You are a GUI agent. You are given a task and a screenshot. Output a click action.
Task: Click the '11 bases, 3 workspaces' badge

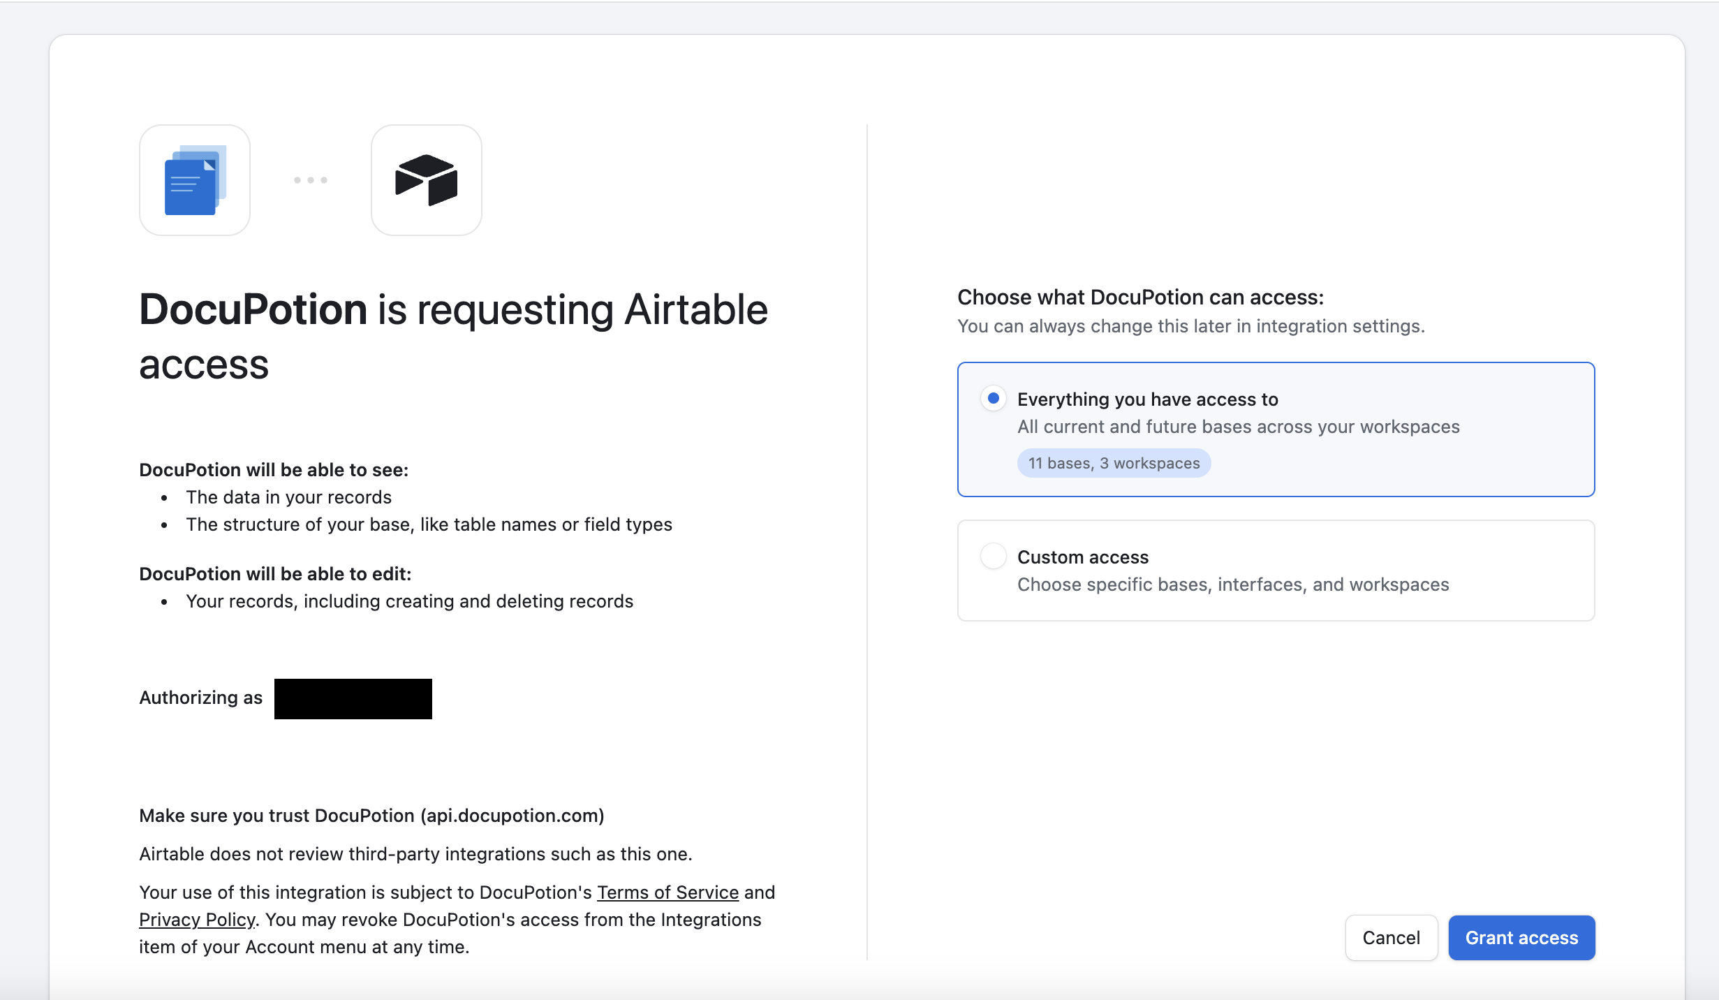click(1114, 463)
